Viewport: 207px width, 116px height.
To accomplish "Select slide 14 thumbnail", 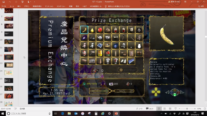I will pyautogui.click(x=9, y=73).
